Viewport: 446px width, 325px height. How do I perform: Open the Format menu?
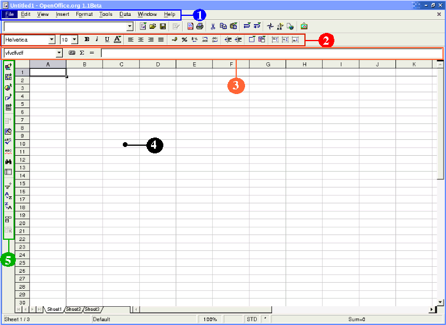point(84,14)
